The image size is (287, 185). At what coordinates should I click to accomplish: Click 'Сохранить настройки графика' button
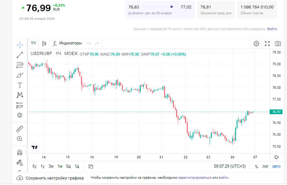click(50, 178)
